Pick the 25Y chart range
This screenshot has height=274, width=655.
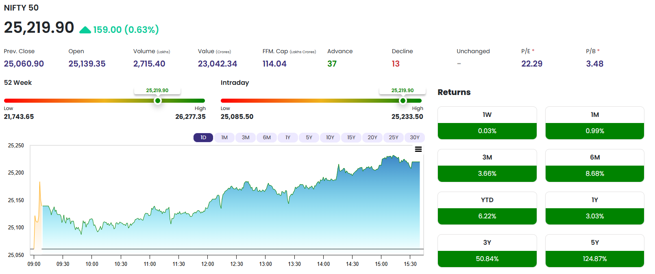(394, 138)
